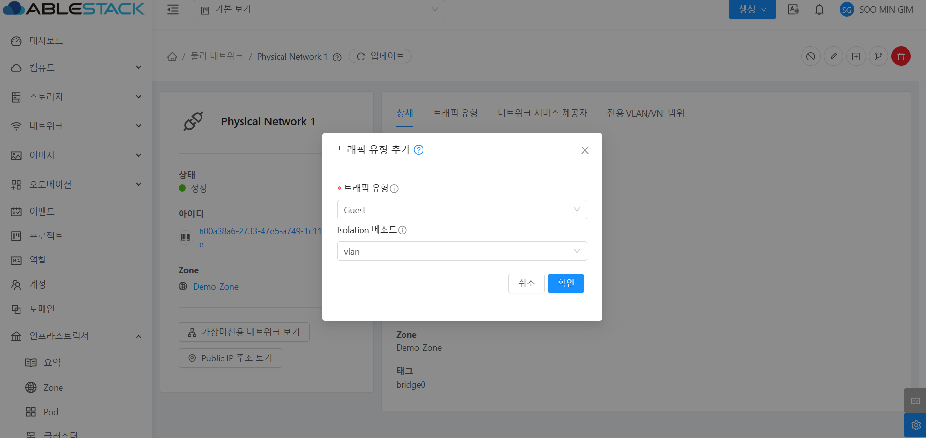The image size is (926, 438).
Task: Click the info icon next to Isolation 메소드
Action: (x=403, y=230)
